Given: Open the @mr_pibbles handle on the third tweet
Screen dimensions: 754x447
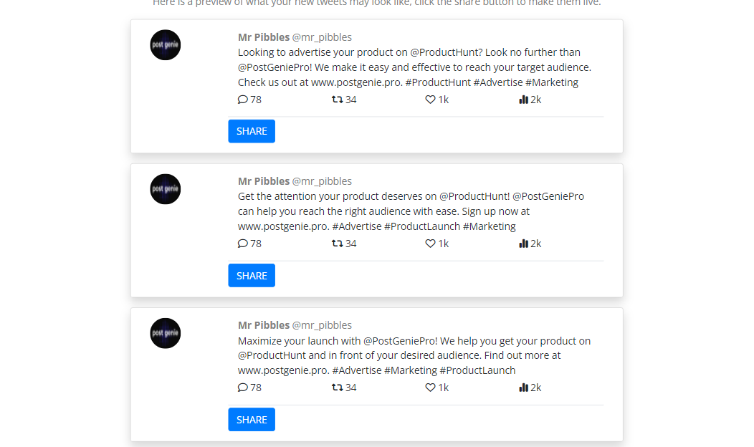Looking at the screenshot, I should [322, 325].
